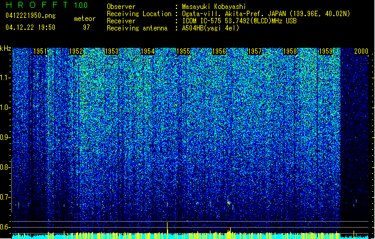Click the 1959 time marker
This screenshot has width=375, height=239.
(326, 51)
